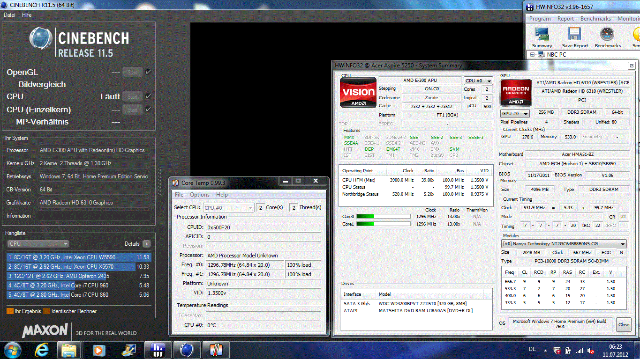Click Start button for the CPU test

pyautogui.click(x=133, y=96)
